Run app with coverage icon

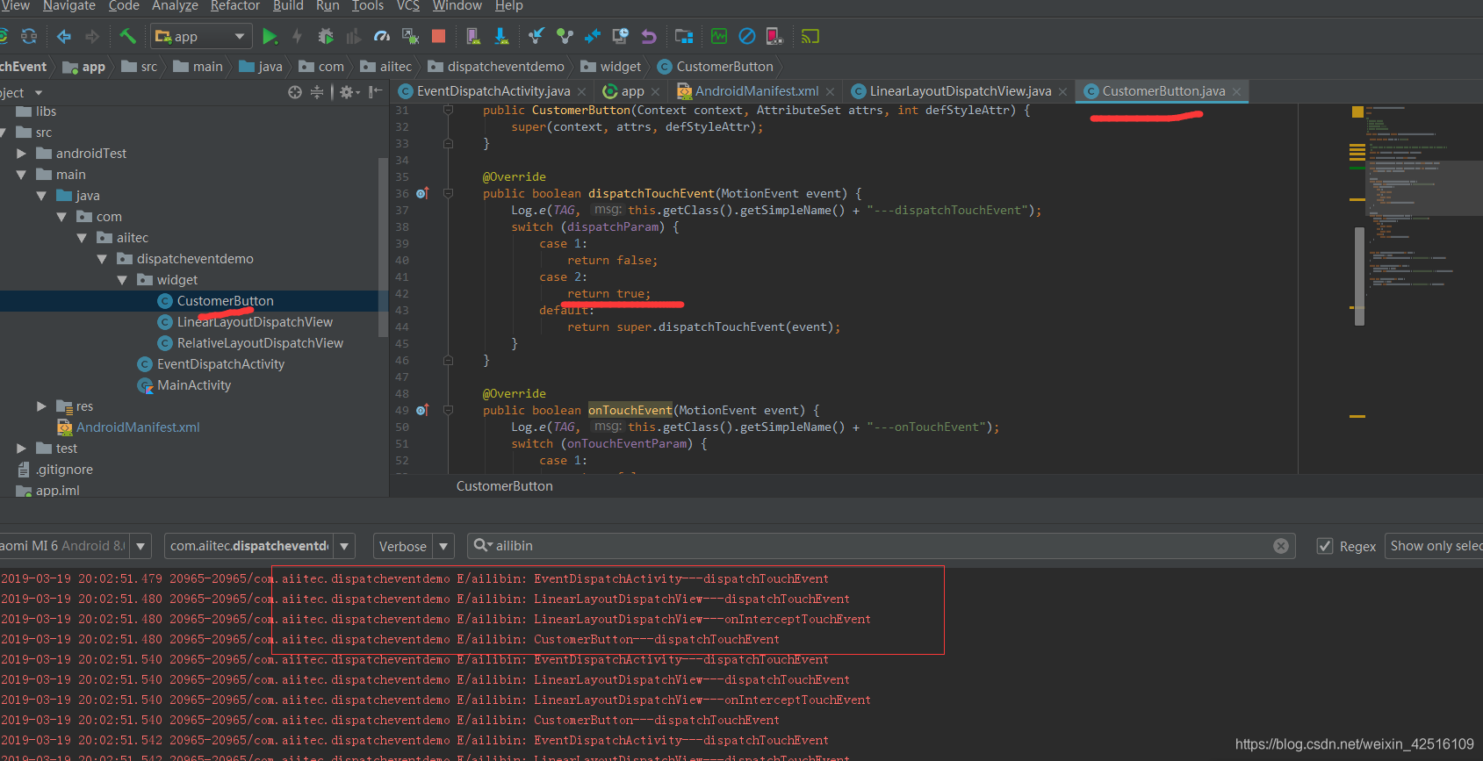point(353,36)
